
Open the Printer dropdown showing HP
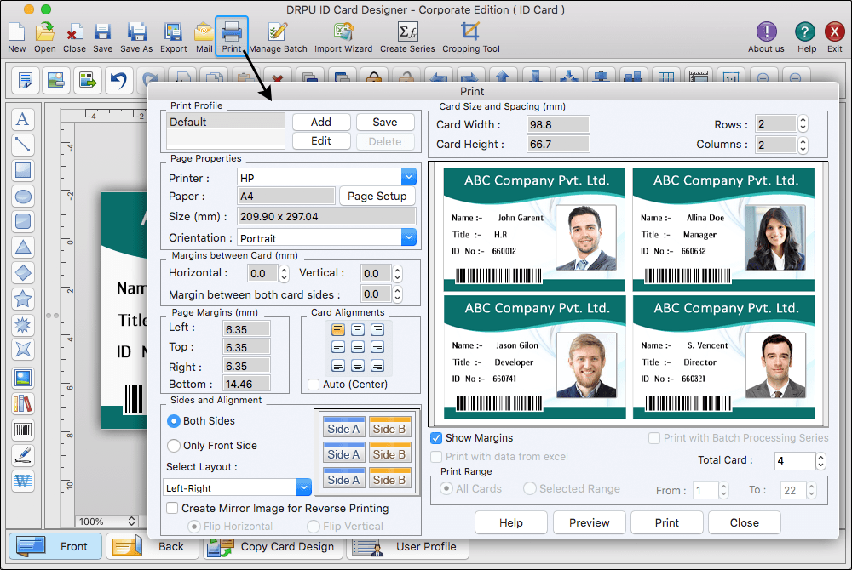409,177
